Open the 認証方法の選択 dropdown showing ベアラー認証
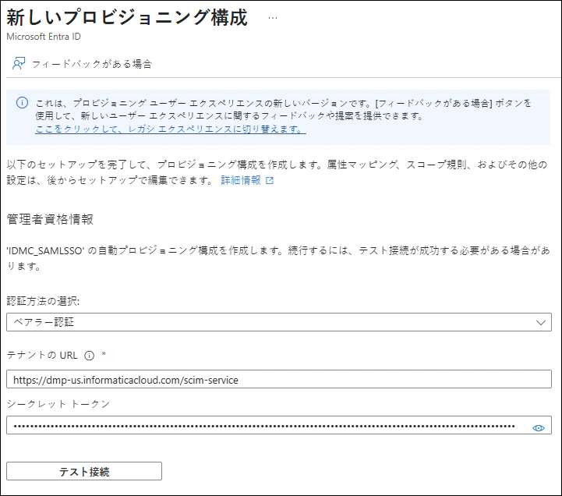 [x=279, y=322]
